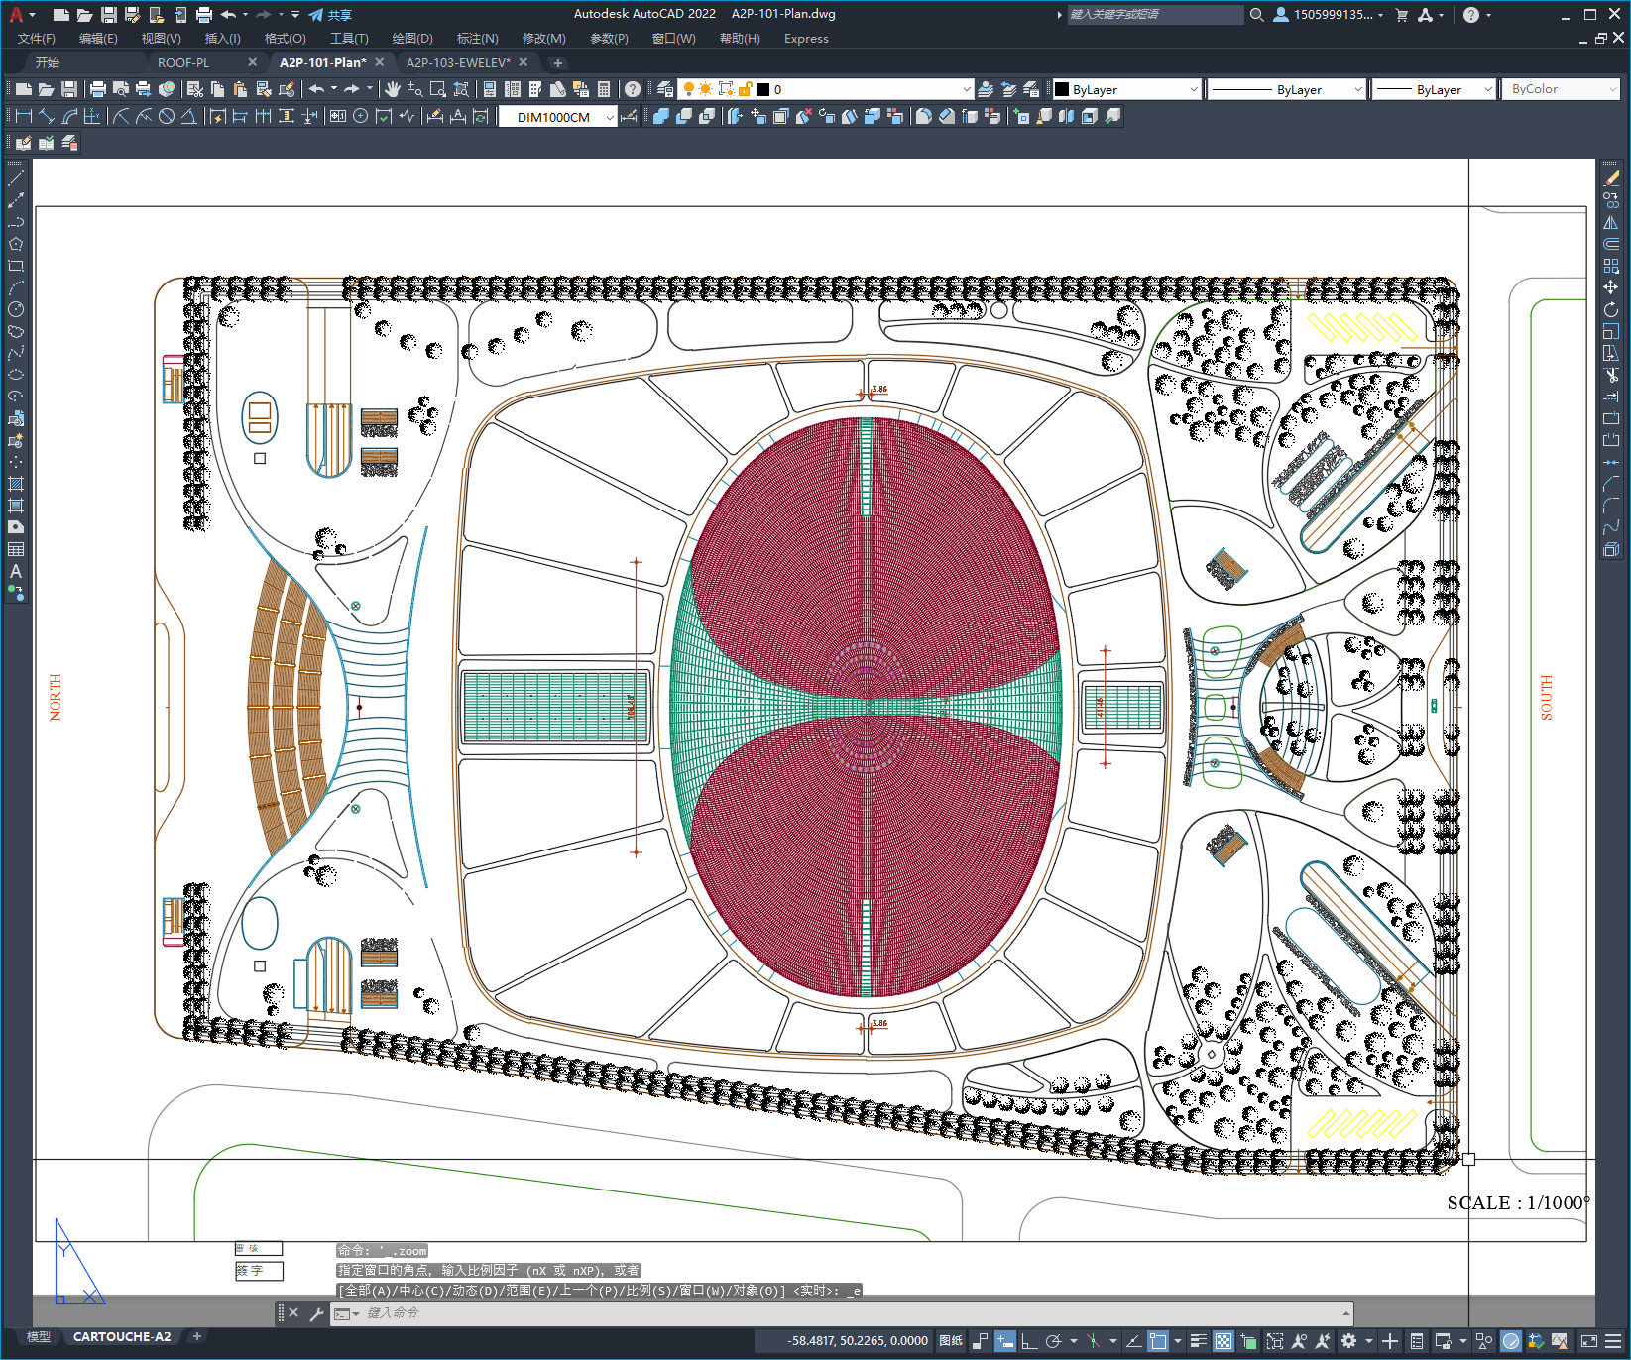Viewport: 1631px width, 1360px height.
Task: Toggle hardware acceleration in status bar
Action: coord(1511,1341)
